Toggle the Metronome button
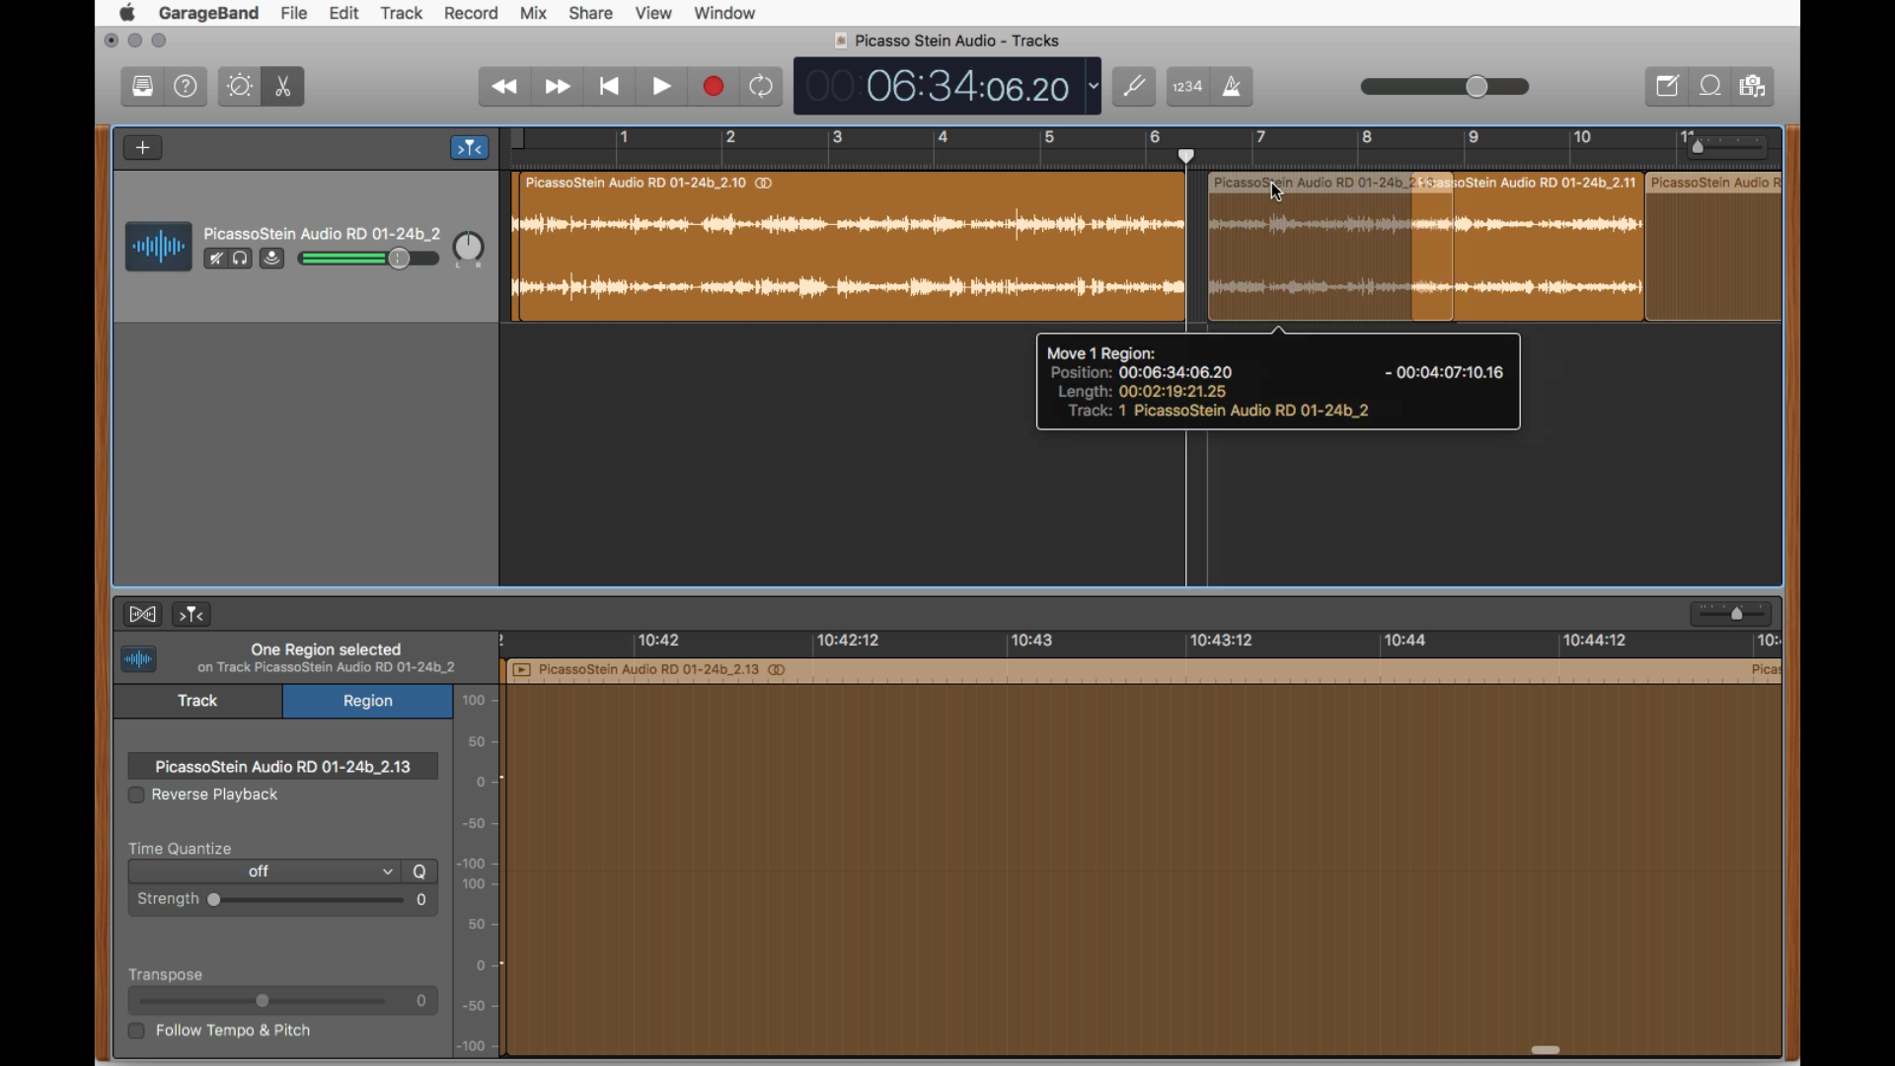Screen dimensions: 1895x1066 tap(1233, 87)
